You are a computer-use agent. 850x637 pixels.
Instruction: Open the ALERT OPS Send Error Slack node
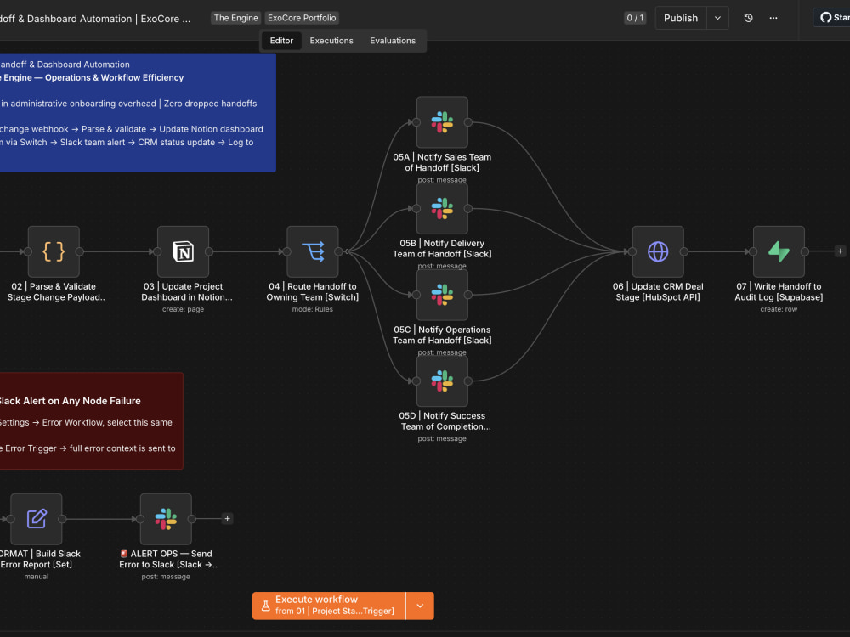[166, 519]
